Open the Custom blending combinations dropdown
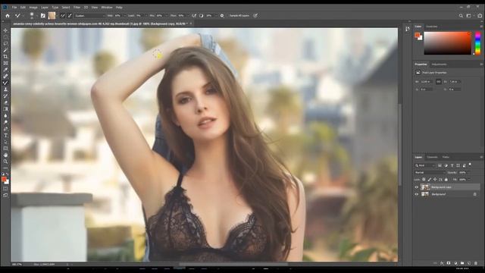Viewport: 485px width, 273px height. (x=90, y=15)
